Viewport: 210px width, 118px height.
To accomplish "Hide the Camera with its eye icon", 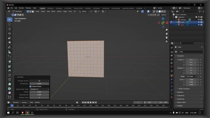I will tap(199, 20).
